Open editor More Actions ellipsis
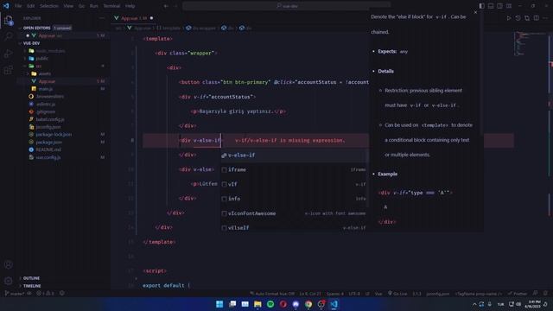553x311 pixels. pyautogui.click(x=545, y=18)
